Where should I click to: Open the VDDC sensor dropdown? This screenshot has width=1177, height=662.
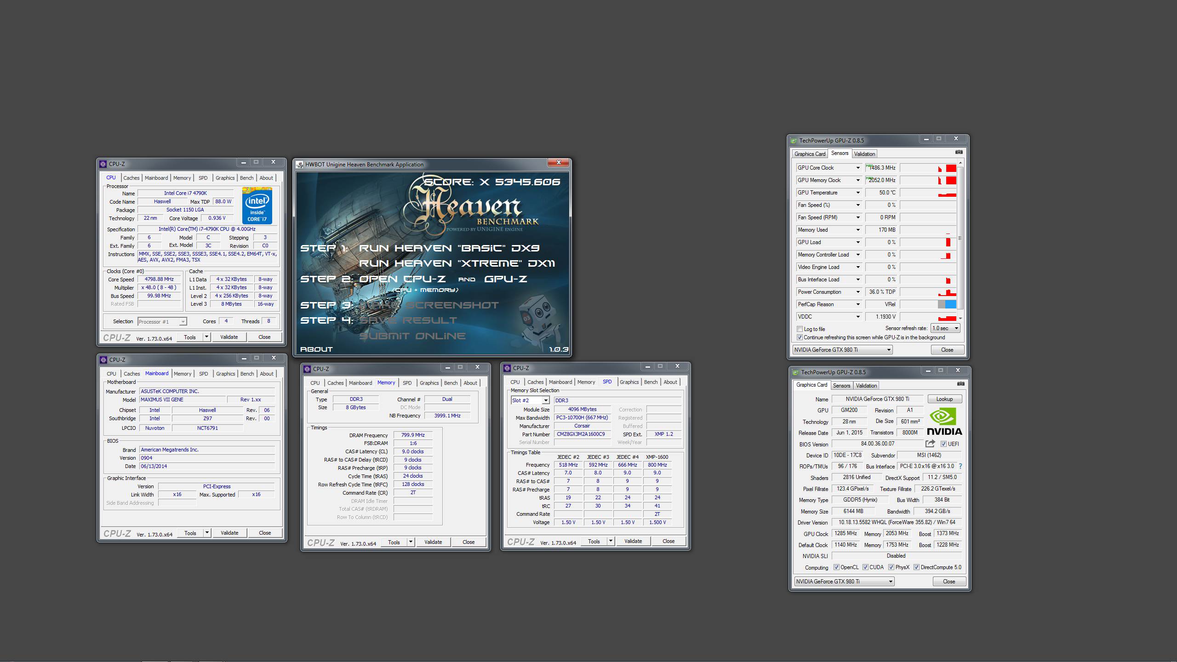tap(857, 317)
